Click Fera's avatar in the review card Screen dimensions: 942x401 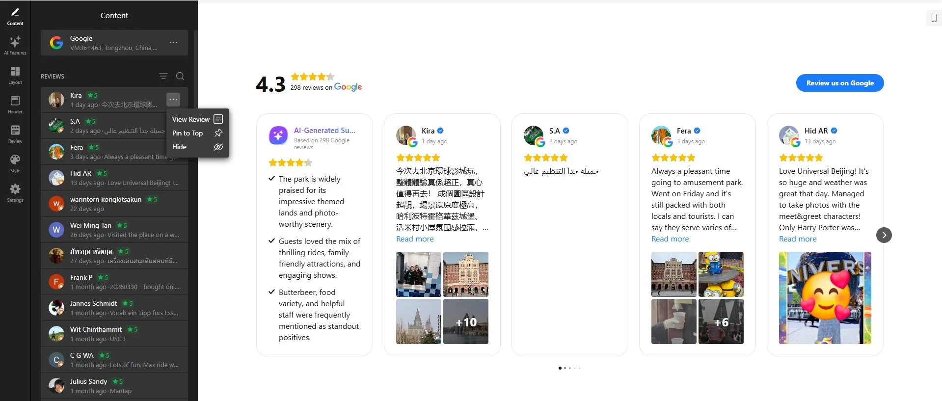click(x=661, y=135)
